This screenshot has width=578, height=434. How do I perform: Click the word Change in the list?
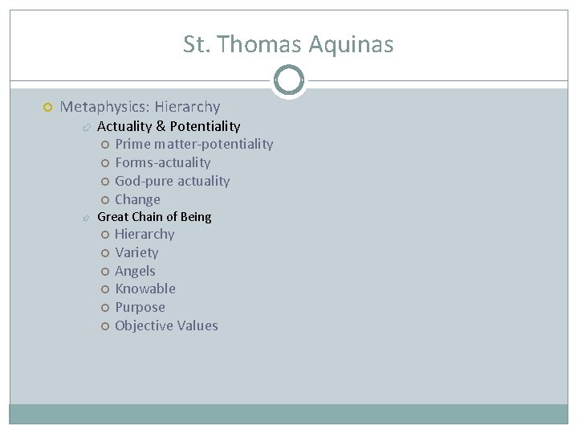[x=137, y=199]
